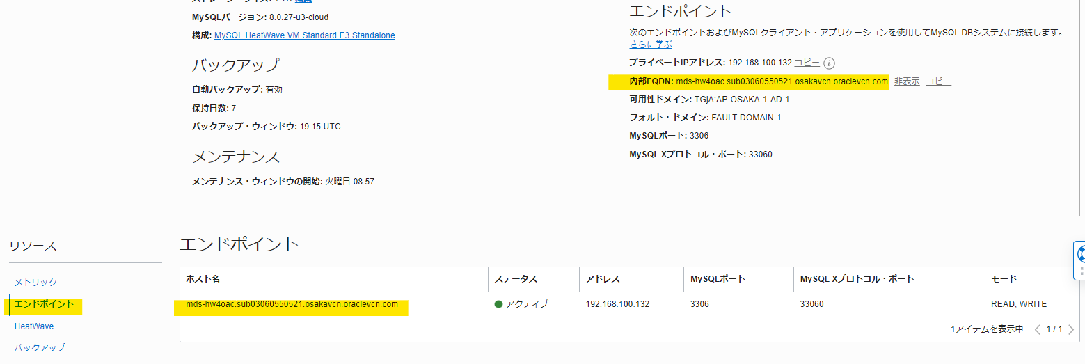Select HeatWave in the resources menu
The height and width of the screenshot is (364, 1085).
click(x=34, y=326)
